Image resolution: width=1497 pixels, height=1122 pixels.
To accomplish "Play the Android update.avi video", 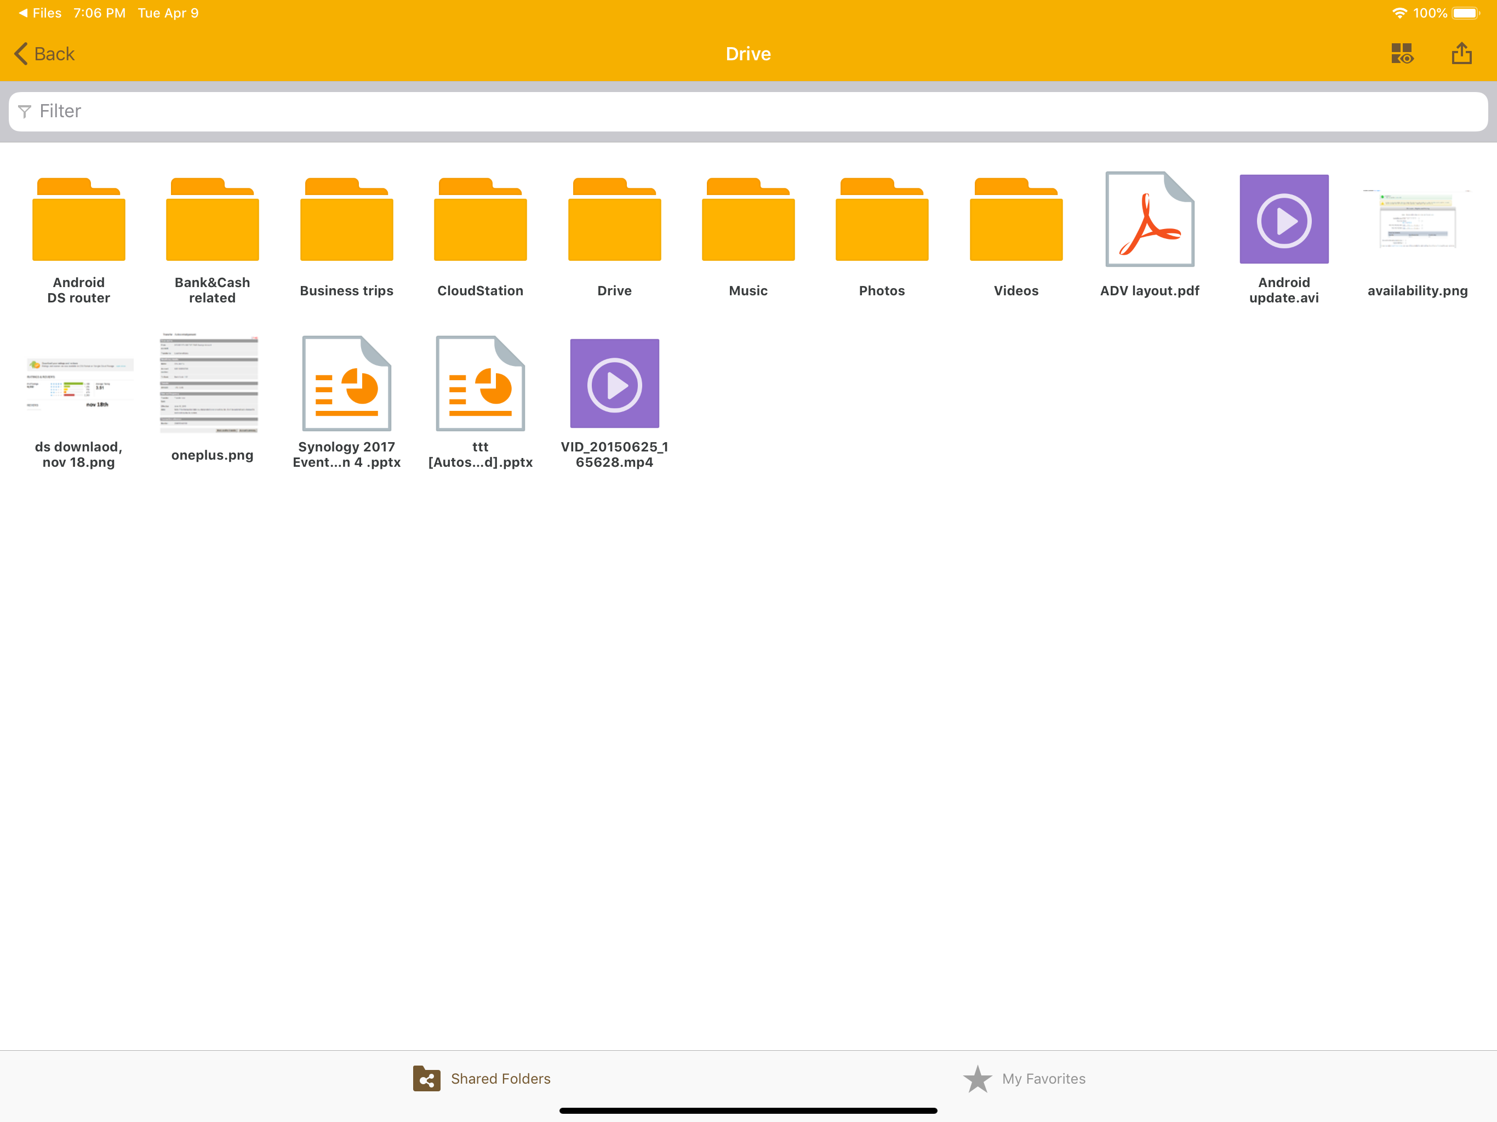I will click(1283, 219).
